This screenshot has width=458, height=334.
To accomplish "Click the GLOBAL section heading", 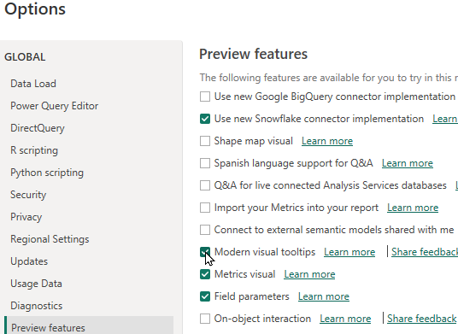I will point(25,57).
